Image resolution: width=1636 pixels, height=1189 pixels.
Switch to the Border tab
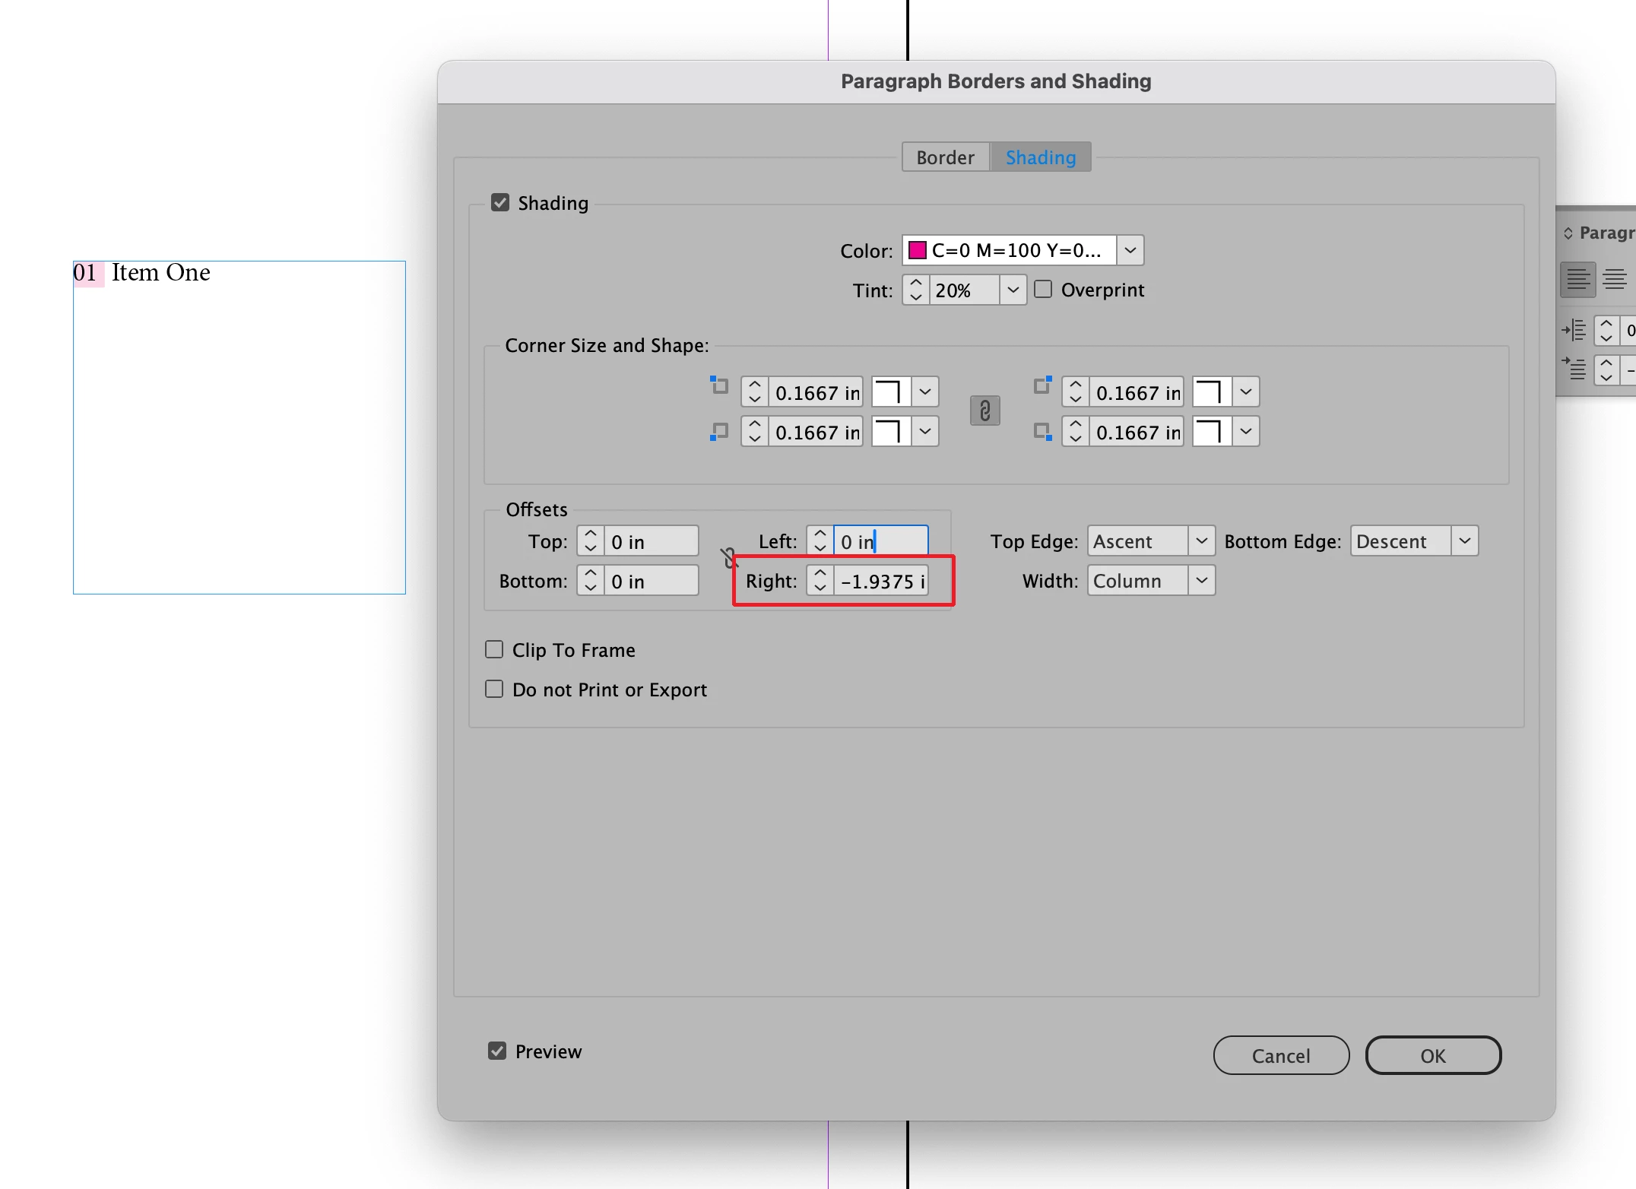coord(945,157)
